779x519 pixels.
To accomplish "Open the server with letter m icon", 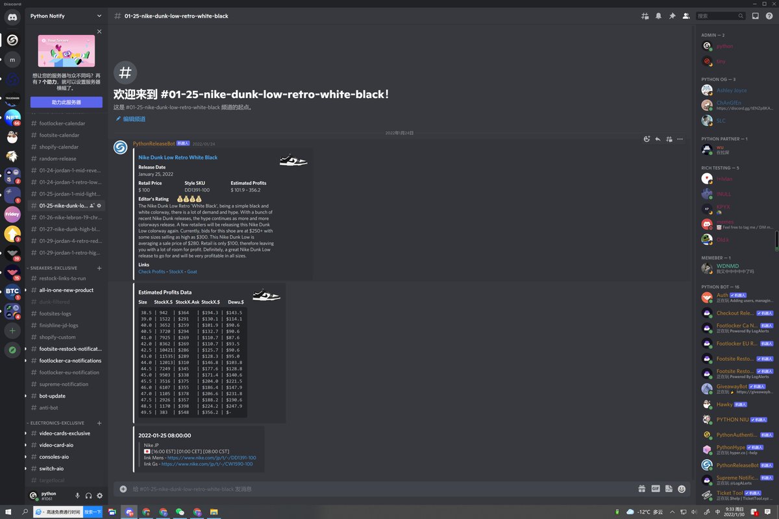I will point(12,59).
